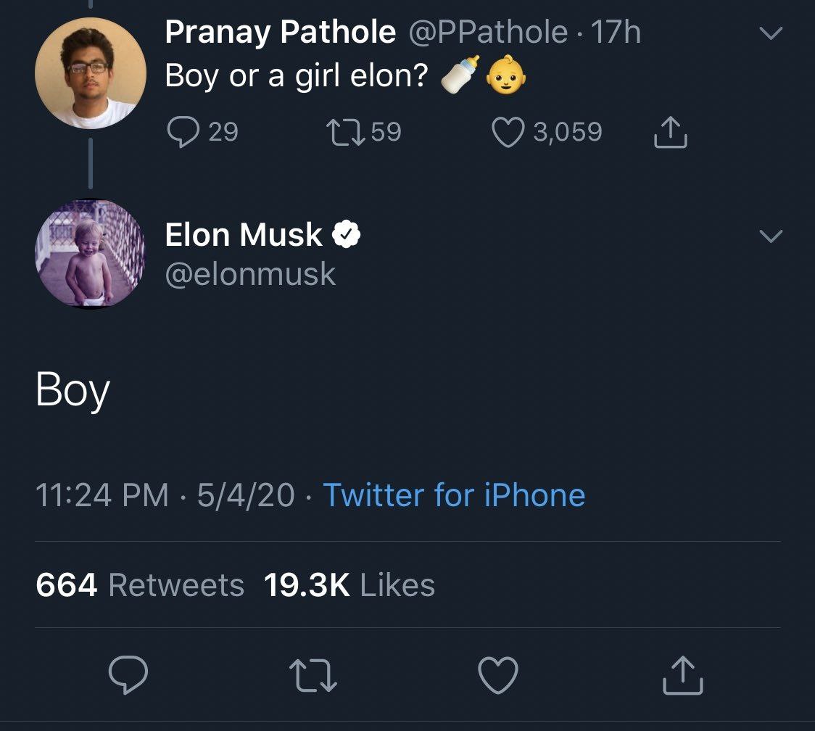Open Pranay Pathole's profile picture

[x=91, y=73]
